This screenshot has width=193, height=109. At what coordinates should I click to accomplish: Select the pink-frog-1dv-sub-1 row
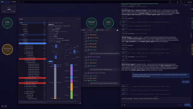click(x=32, y=98)
